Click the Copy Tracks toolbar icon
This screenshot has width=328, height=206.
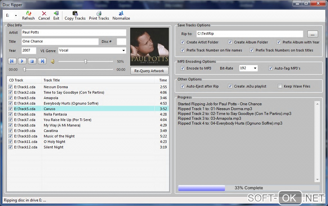point(75,14)
